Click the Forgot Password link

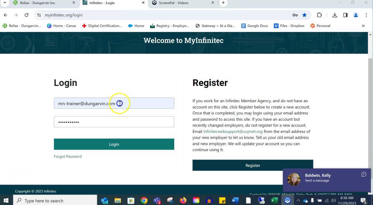68,156
